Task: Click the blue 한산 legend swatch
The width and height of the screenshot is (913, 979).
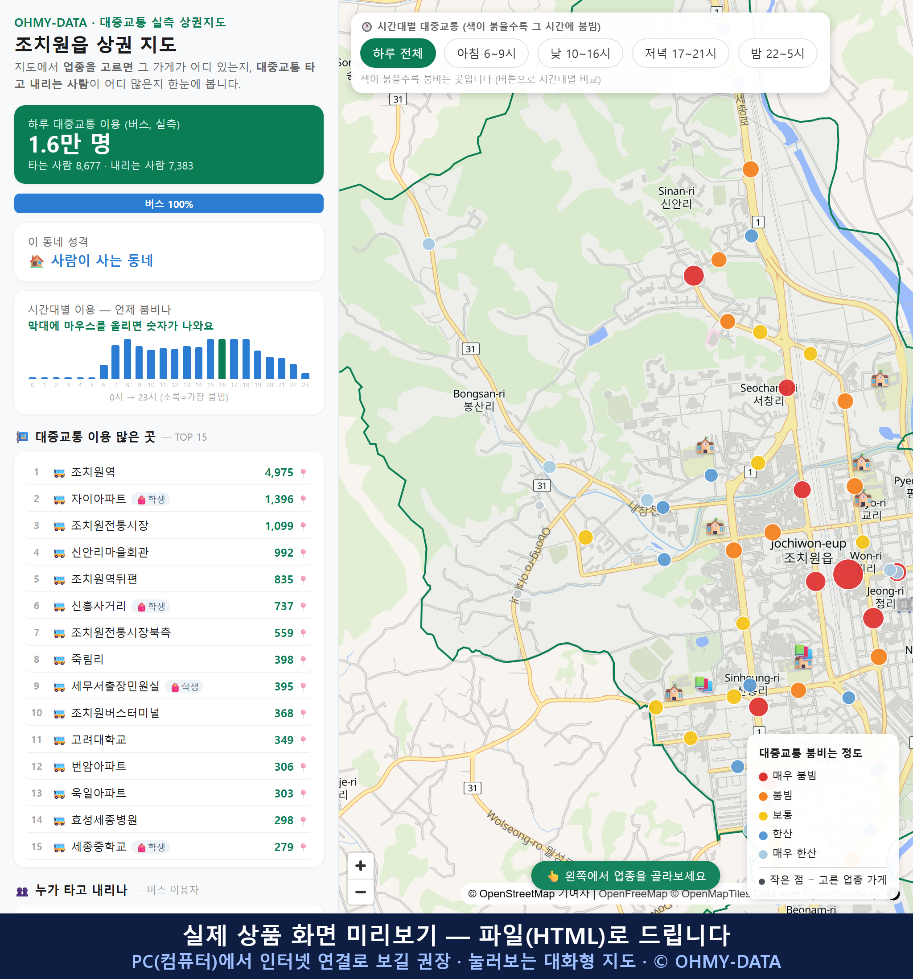Action: (763, 835)
